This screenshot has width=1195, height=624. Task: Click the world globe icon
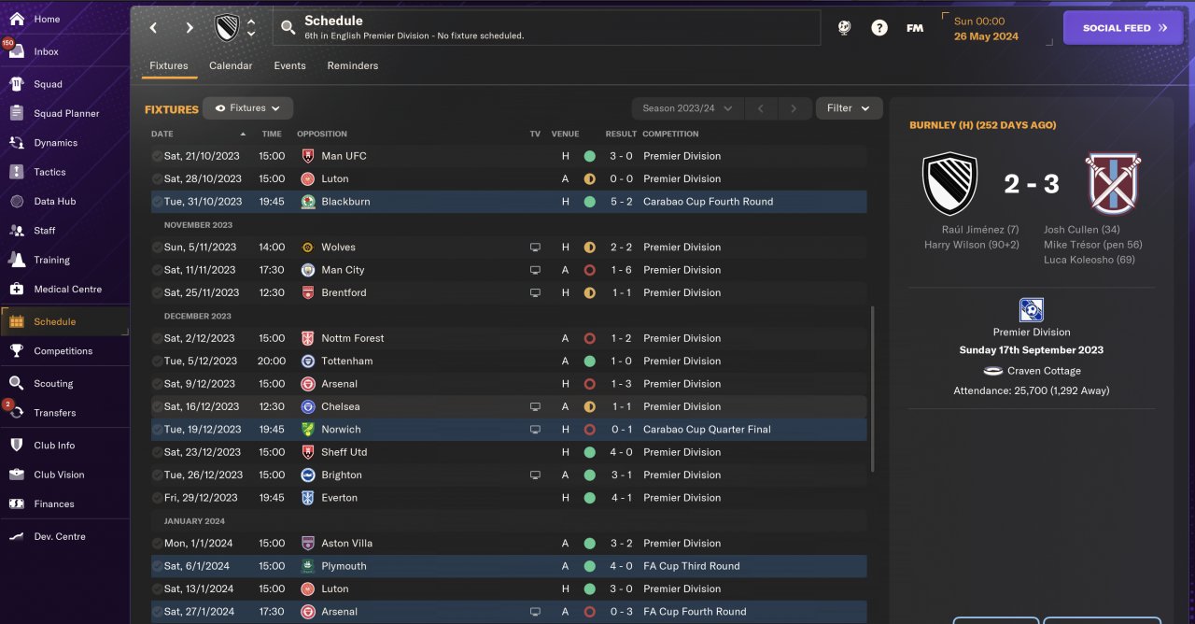point(844,28)
